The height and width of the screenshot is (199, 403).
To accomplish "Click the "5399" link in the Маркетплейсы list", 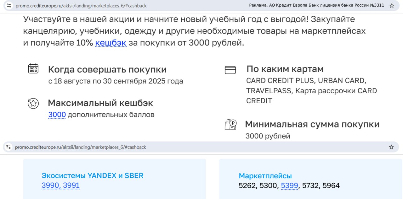I will (289, 186).
